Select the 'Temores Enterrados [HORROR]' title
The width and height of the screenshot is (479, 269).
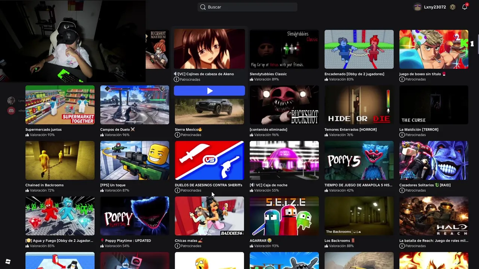(351, 130)
